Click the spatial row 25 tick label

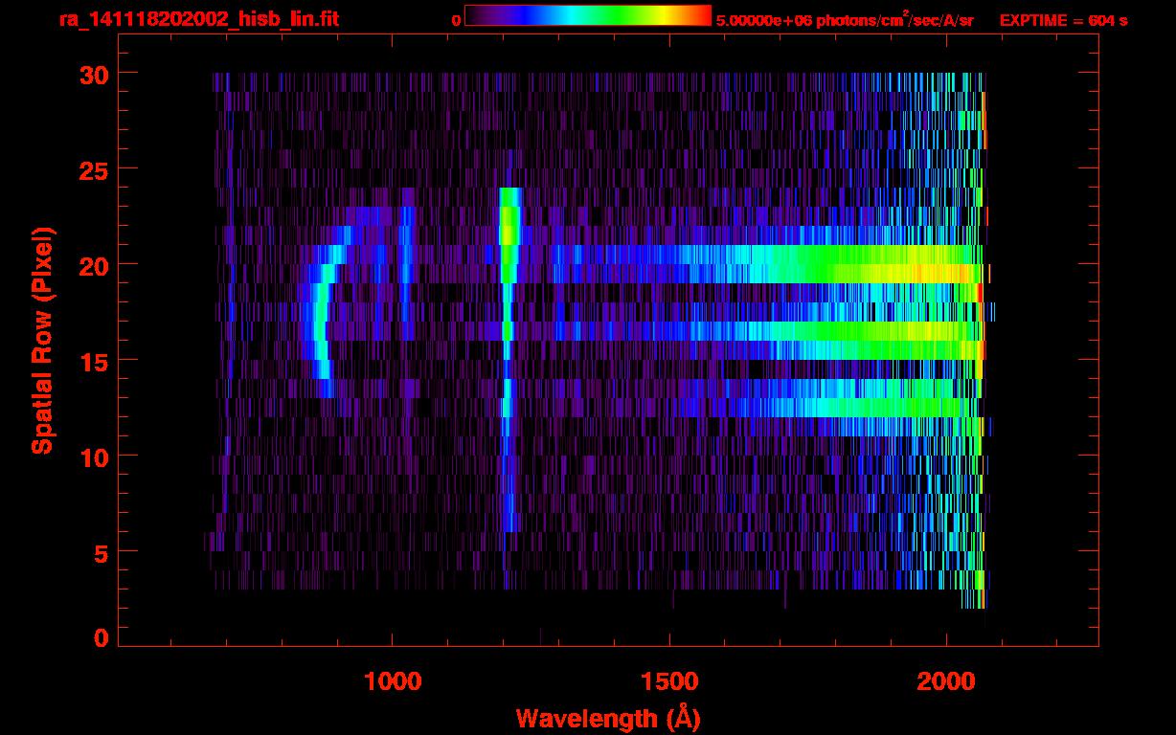(93, 169)
